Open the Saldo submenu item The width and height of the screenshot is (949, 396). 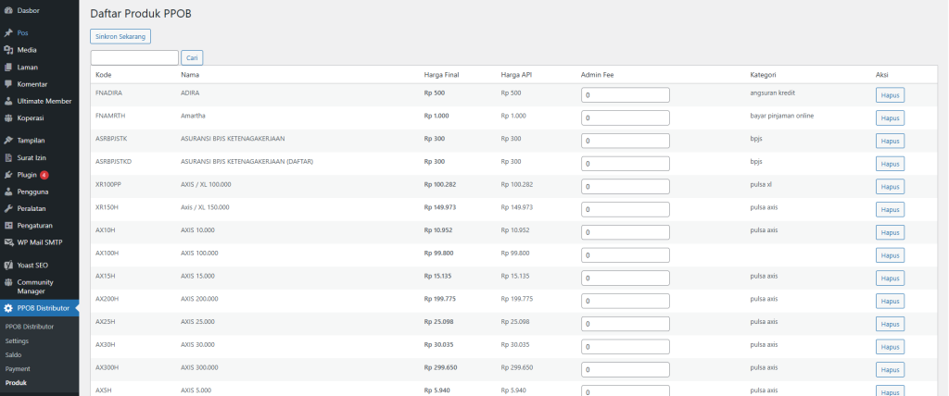[13, 354]
